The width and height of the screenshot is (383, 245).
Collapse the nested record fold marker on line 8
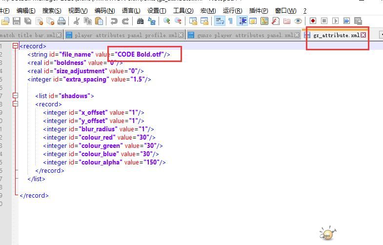coord(16,104)
